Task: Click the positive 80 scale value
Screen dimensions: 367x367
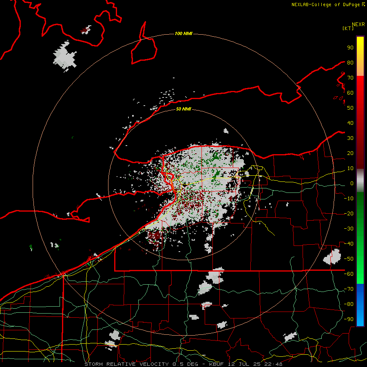Action: (x=350, y=63)
